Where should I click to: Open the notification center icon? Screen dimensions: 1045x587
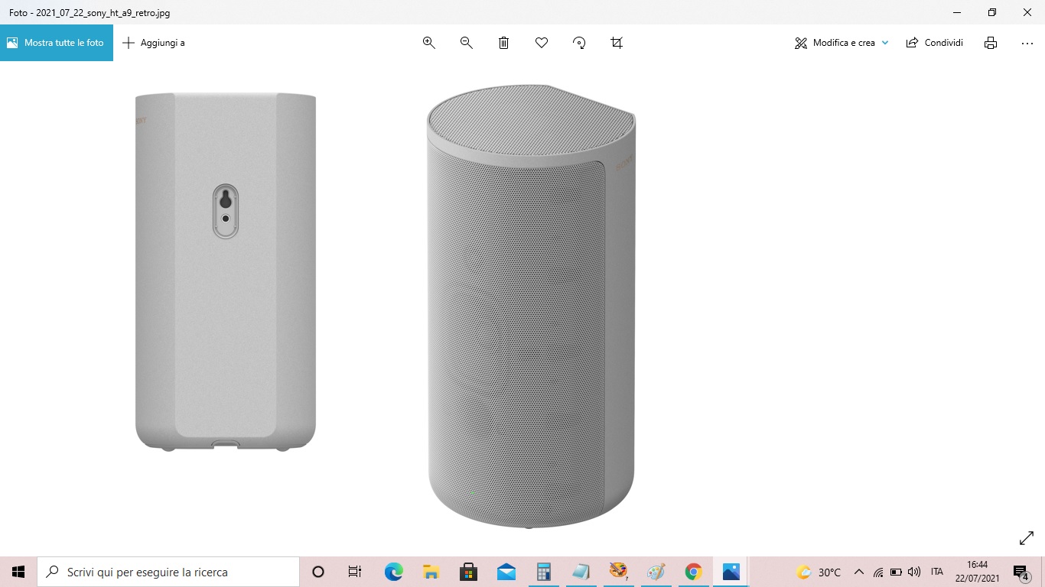tap(1021, 572)
